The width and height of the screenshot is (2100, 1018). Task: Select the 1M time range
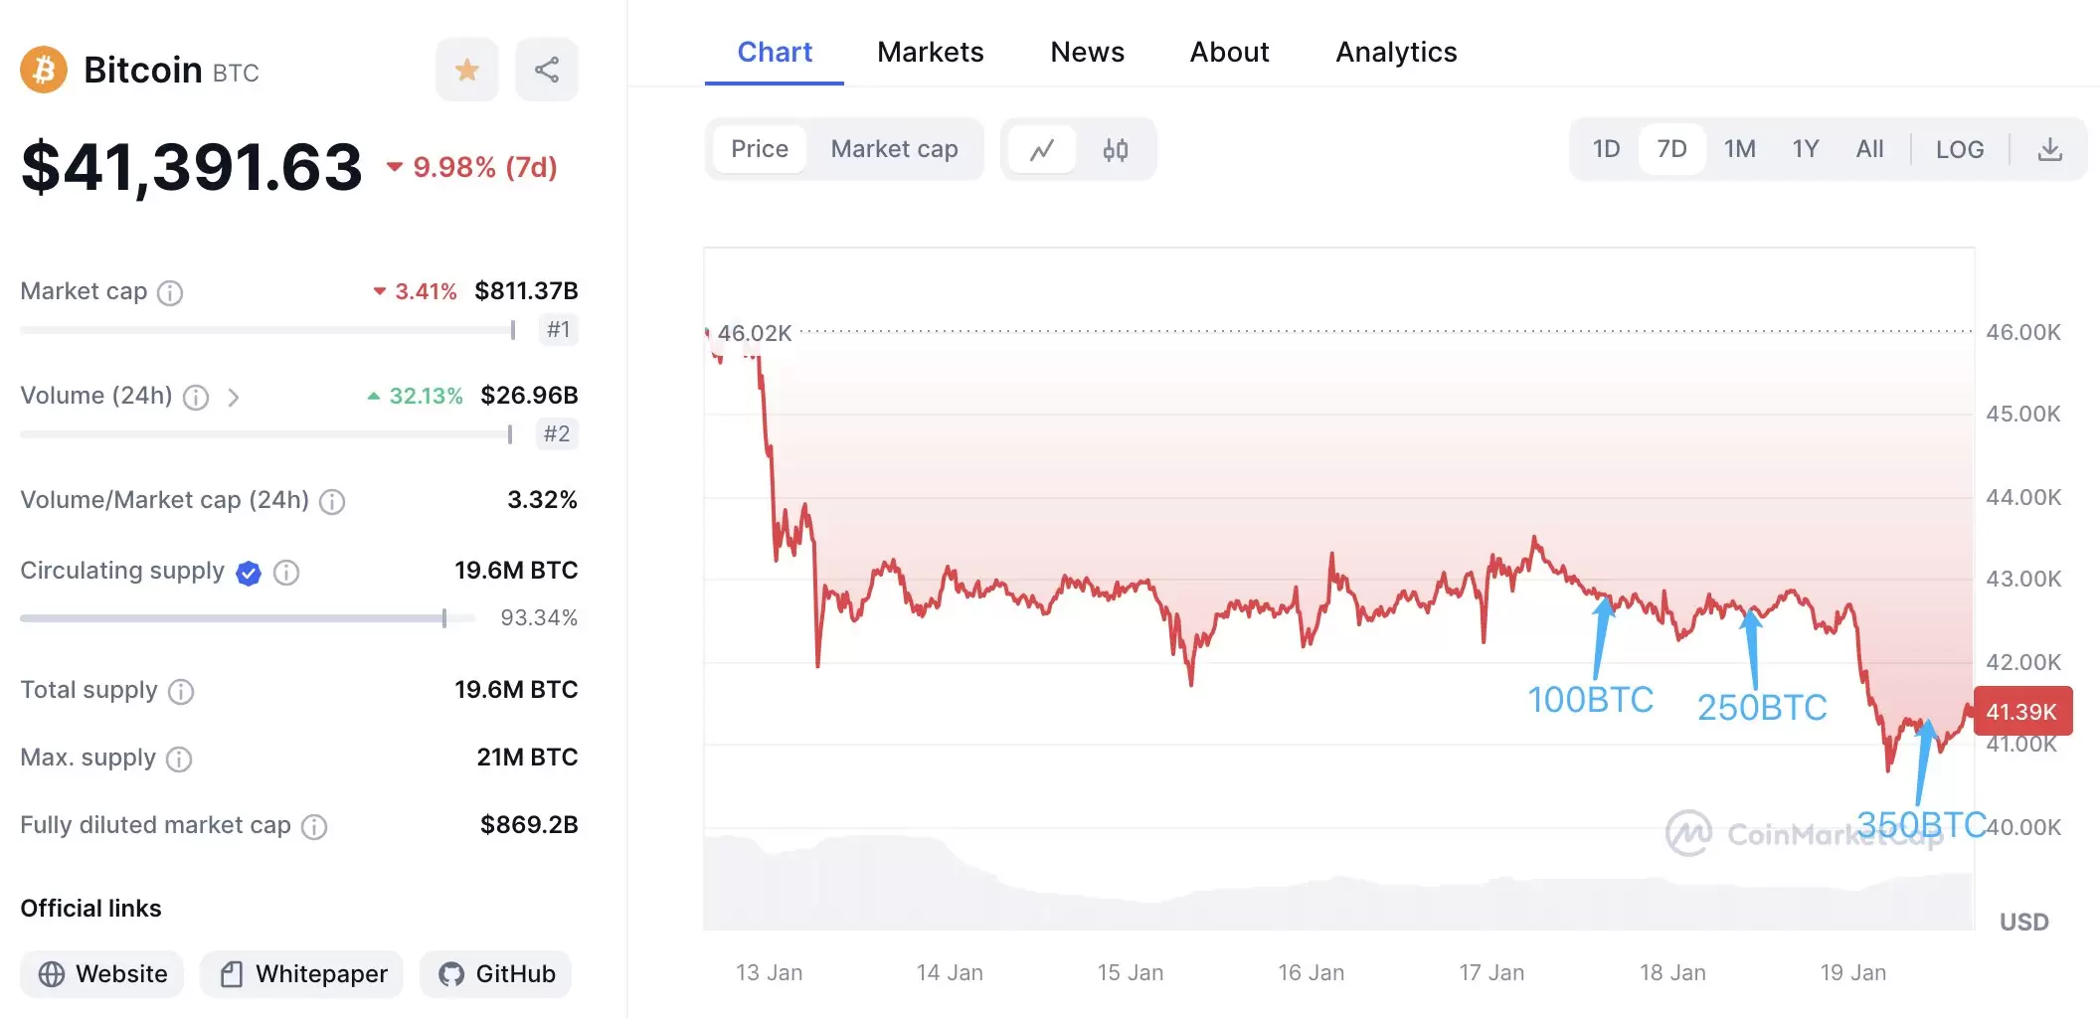(1739, 150)
